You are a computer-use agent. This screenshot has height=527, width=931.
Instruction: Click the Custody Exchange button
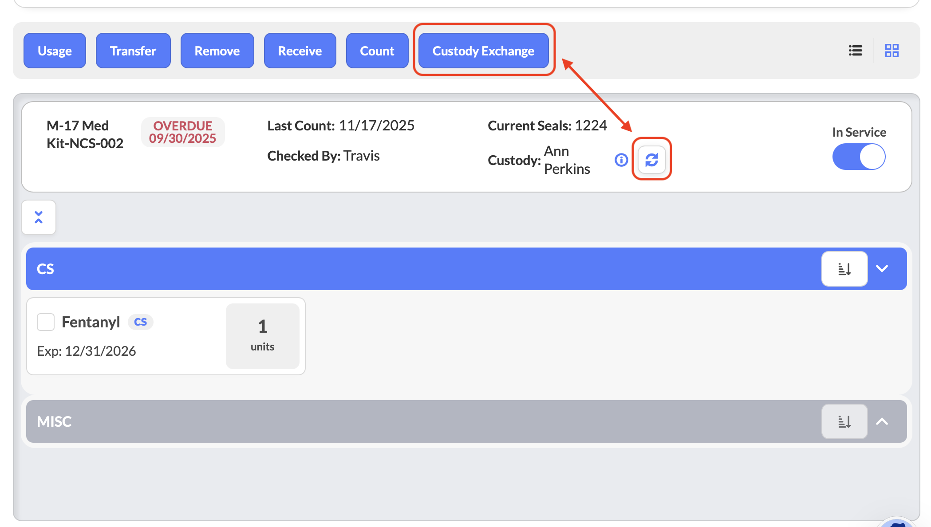click(483, 51)
